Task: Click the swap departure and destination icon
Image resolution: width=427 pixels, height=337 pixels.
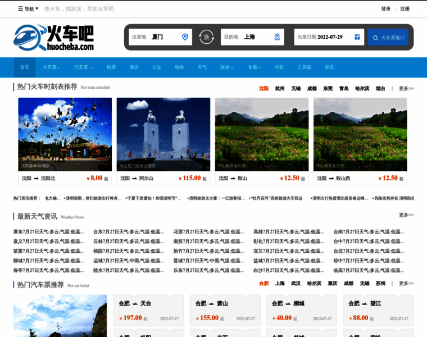Action: 206,37
